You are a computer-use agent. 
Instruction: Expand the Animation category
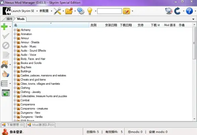(15, 34)
